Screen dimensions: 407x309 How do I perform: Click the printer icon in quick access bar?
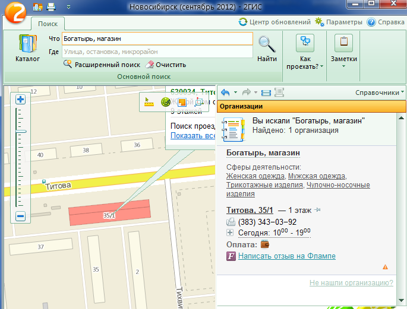coord(51,7)
